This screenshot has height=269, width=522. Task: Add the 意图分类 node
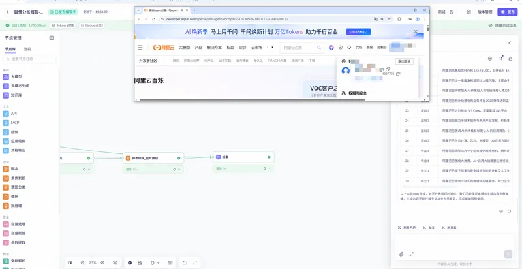[18, 187]
